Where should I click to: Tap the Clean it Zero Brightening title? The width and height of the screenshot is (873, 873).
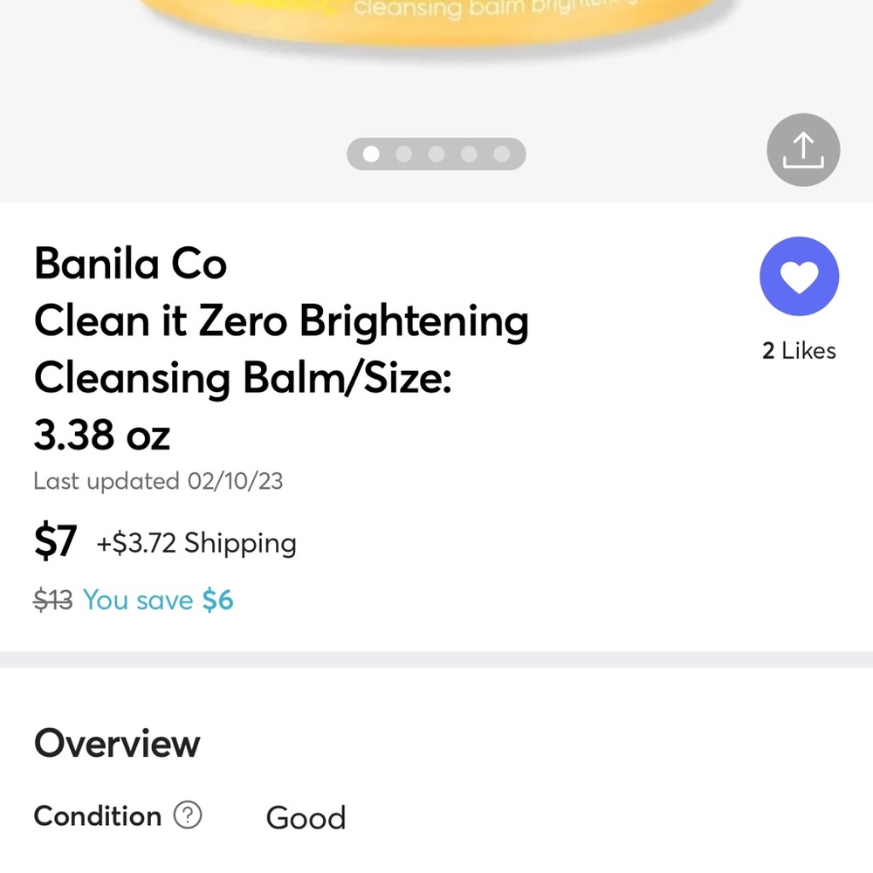(281, 321)
